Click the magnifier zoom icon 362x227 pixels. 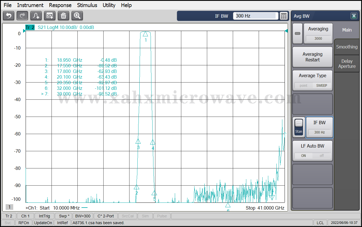[x=77, y=16]
